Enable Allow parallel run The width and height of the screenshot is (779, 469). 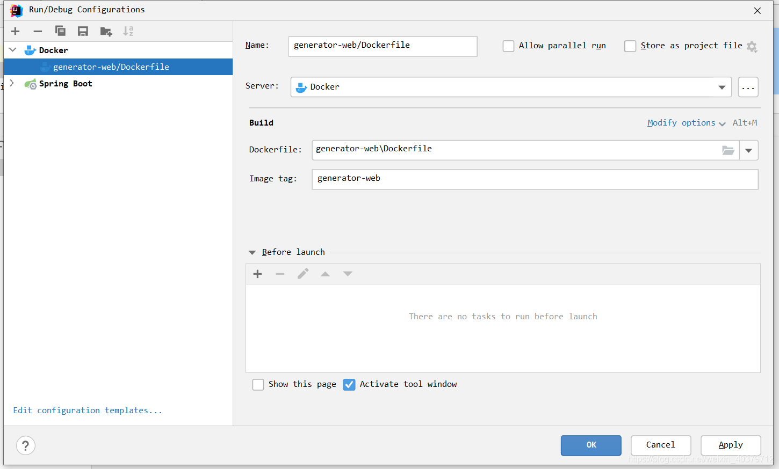pos(508,46)
